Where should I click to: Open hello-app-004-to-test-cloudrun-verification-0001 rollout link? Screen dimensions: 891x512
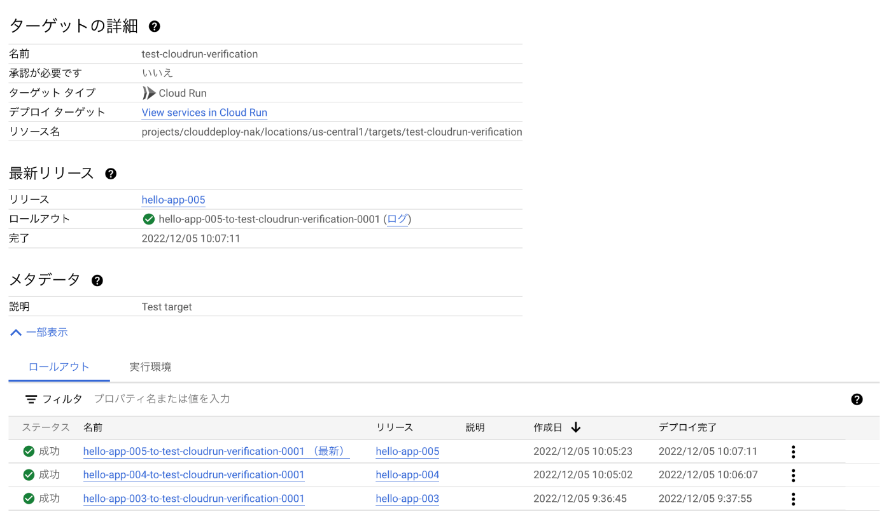[x=194, y=475]
